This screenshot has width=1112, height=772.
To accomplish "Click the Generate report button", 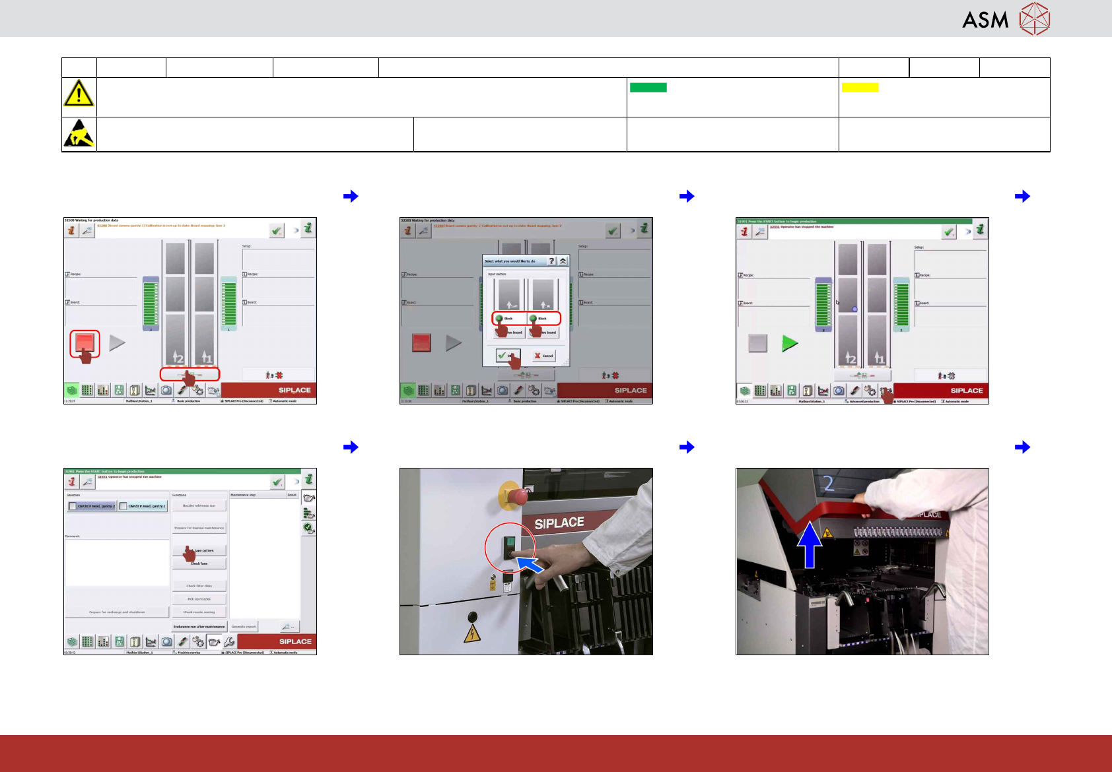I will pyautogui.click(x=244, y=627).
